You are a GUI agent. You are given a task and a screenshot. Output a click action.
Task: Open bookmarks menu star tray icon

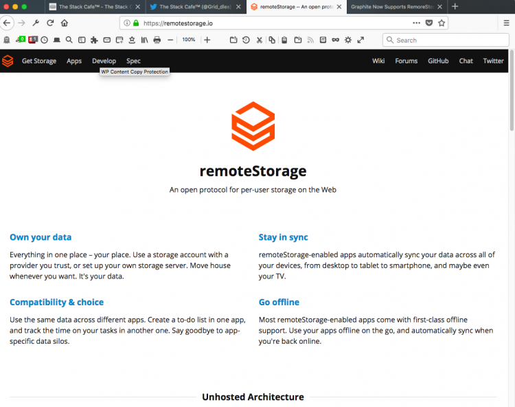point(132,40)
